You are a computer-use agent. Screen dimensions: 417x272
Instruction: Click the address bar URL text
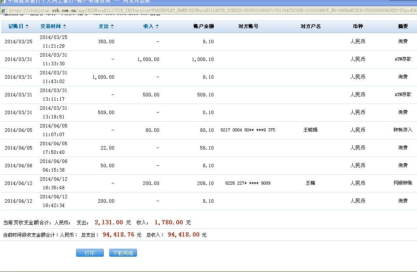coord(197,10)
